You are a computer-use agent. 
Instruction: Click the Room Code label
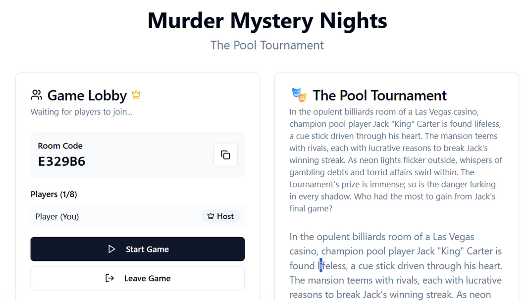[60, 146]
